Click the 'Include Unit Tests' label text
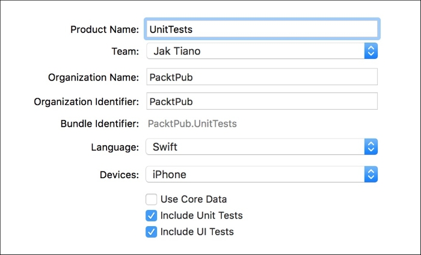Screen dimensions: 421x255 click(x=201, y=215)
